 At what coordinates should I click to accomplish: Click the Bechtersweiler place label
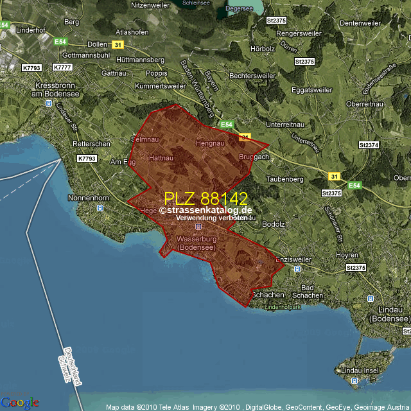coord(252,75)
